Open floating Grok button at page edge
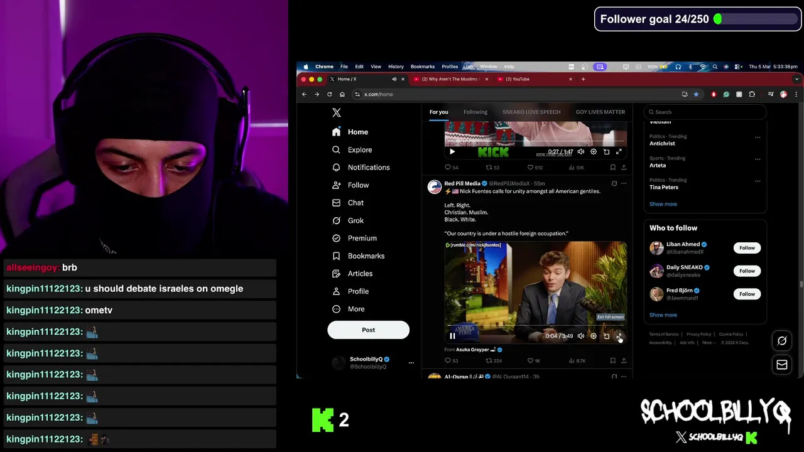The height and width of the screenshot is (452, 804). (x=782, y=341)
